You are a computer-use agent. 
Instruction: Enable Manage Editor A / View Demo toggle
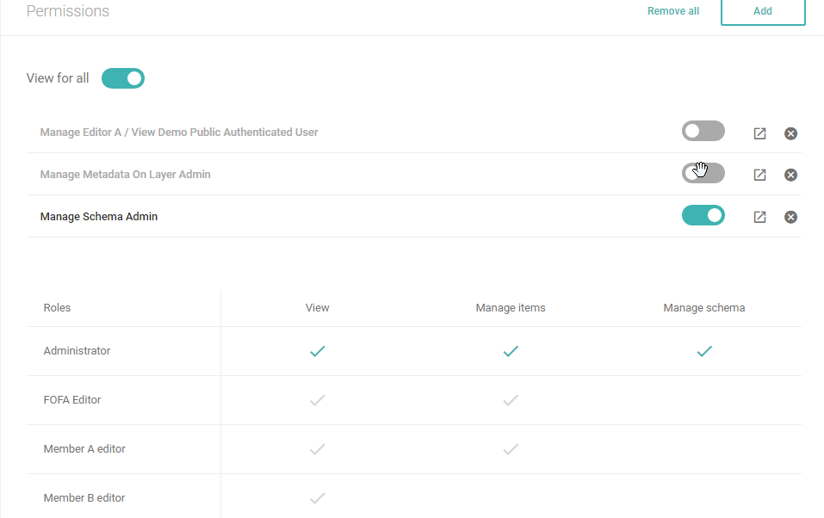coord(703,131)
